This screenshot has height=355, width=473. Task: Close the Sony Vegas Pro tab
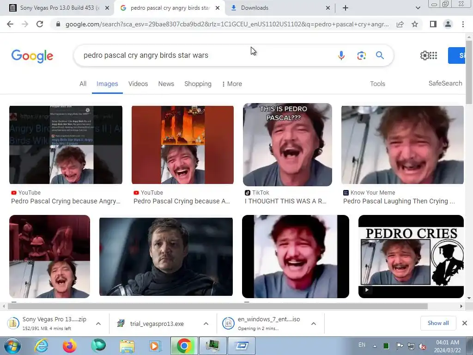coord(107,8)
